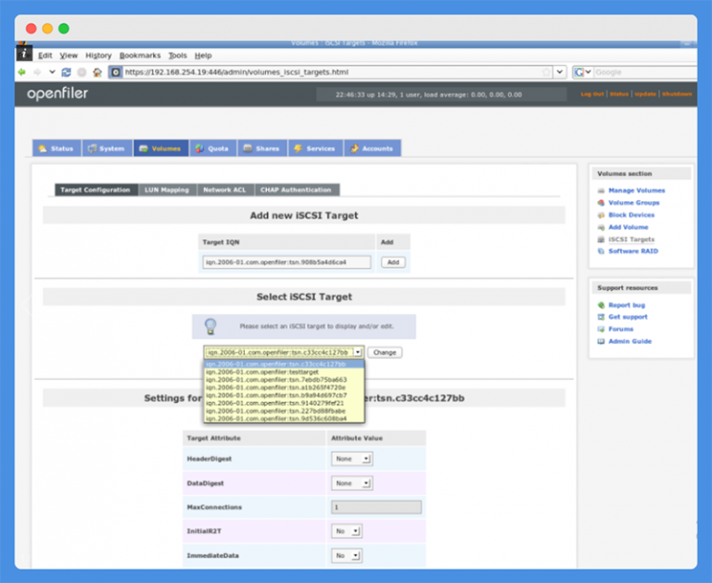Open the Help menu
The width and height of the screenshot is (712, 583).
click(203, 56)
